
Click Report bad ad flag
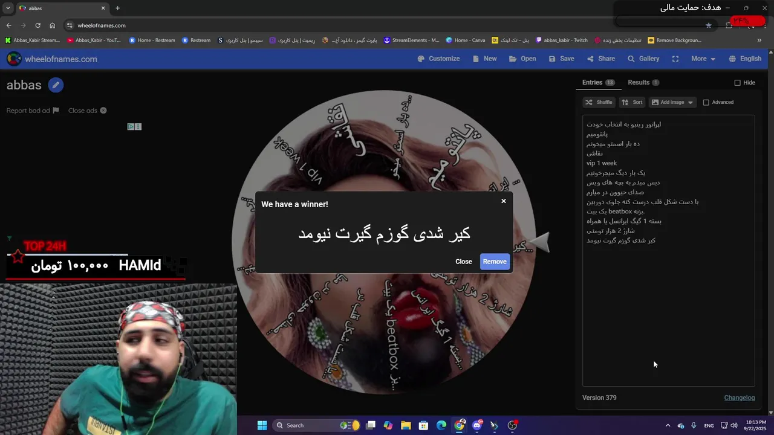tap(33, 111)
